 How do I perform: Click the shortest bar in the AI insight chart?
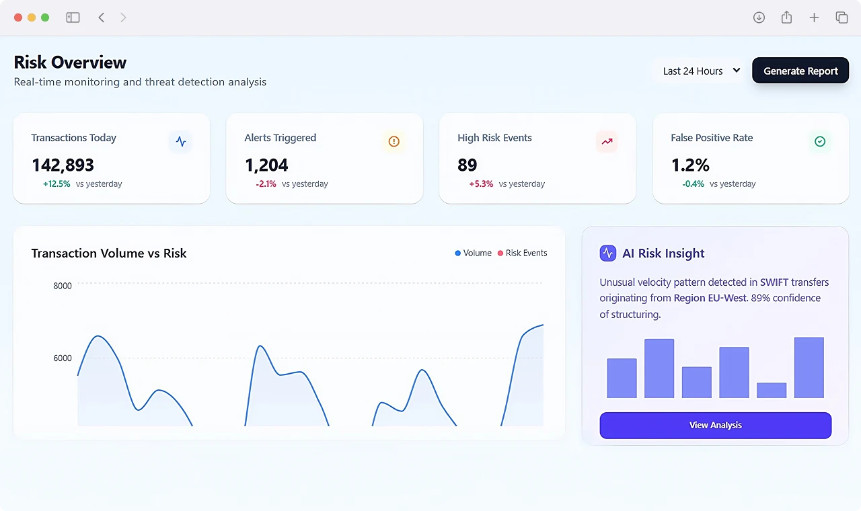(772, 391)
